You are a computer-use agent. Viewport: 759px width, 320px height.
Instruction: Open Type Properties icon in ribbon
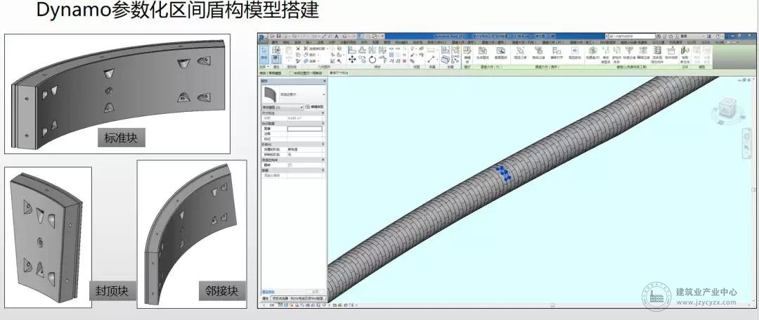click(x=276, y=50)
